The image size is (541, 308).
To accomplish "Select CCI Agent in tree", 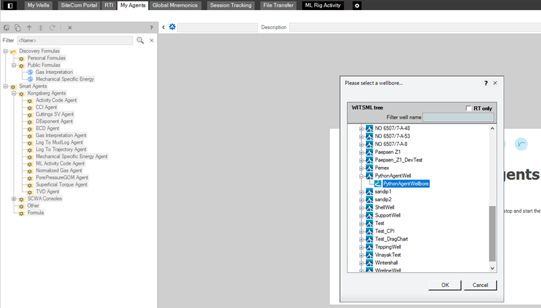I will [46, 107].
